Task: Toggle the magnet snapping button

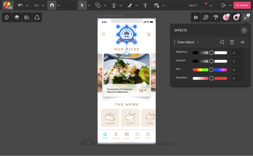Action: [52, 5]
